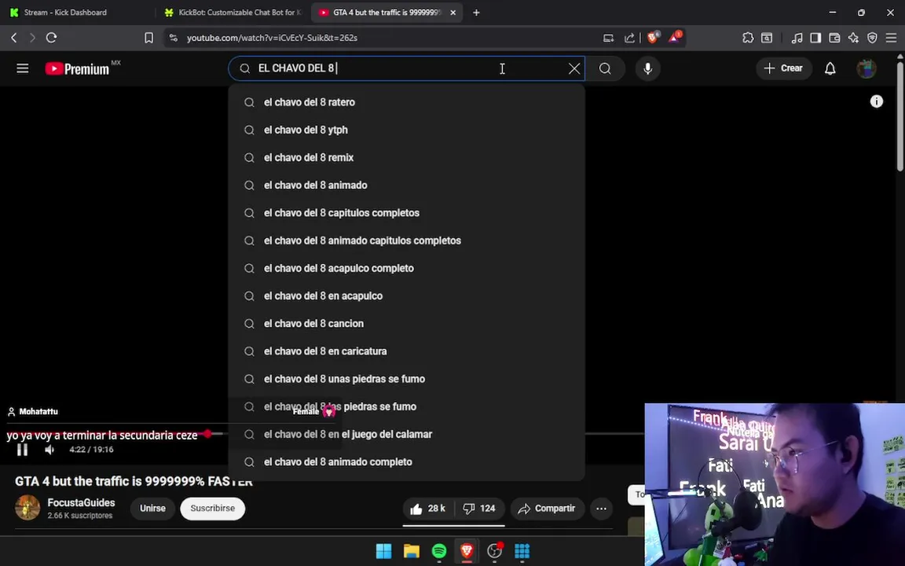Select suggestion 'el chavo del 8 remix'
The height and width of the screenshot is (566, 905).
pos(406,158)
